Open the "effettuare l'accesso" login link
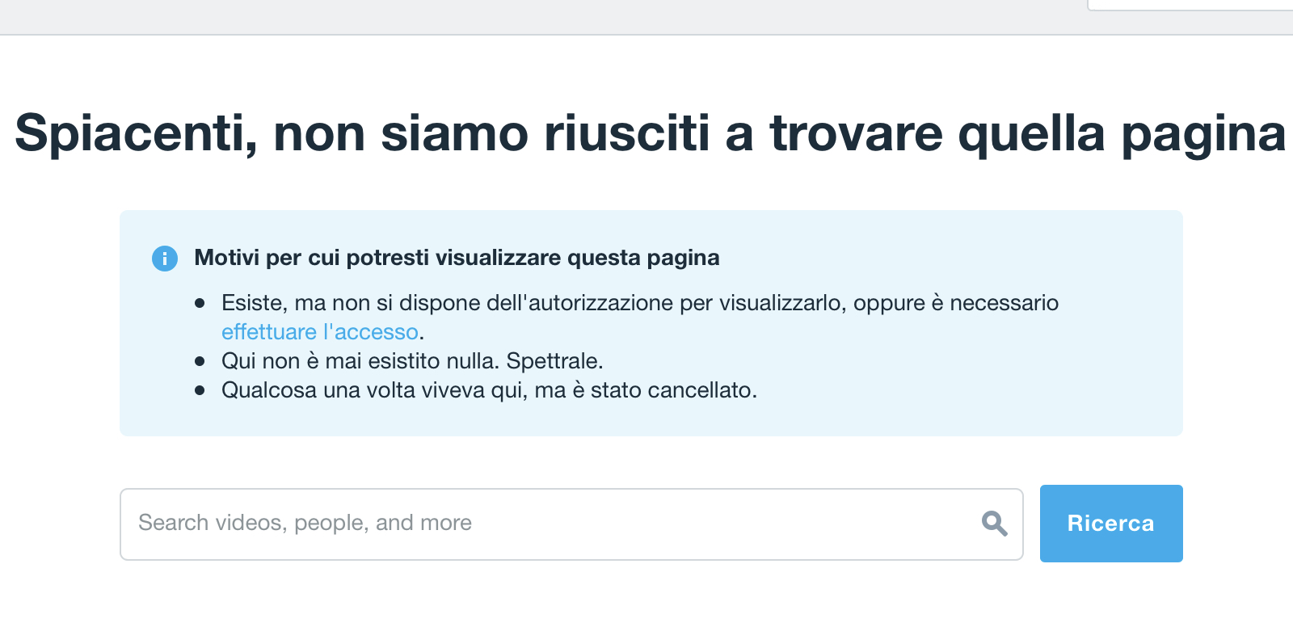Image resolution: width=1293 pixels, height=627 pixels. (x=320, y=332)
